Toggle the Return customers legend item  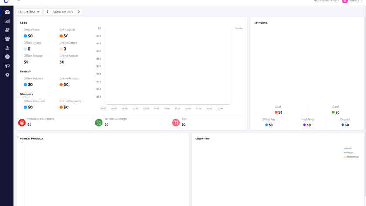point(349,153)
